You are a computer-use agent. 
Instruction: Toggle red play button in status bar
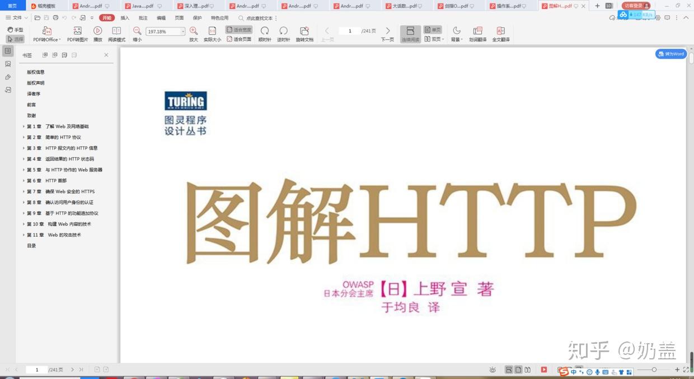[x=544, y=370]
